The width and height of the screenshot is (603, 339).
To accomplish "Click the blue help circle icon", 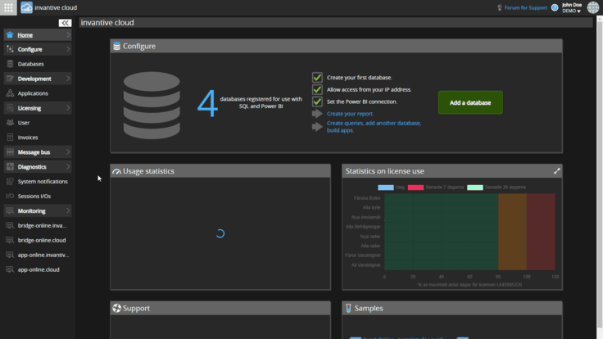I will [x=555, y=7].
